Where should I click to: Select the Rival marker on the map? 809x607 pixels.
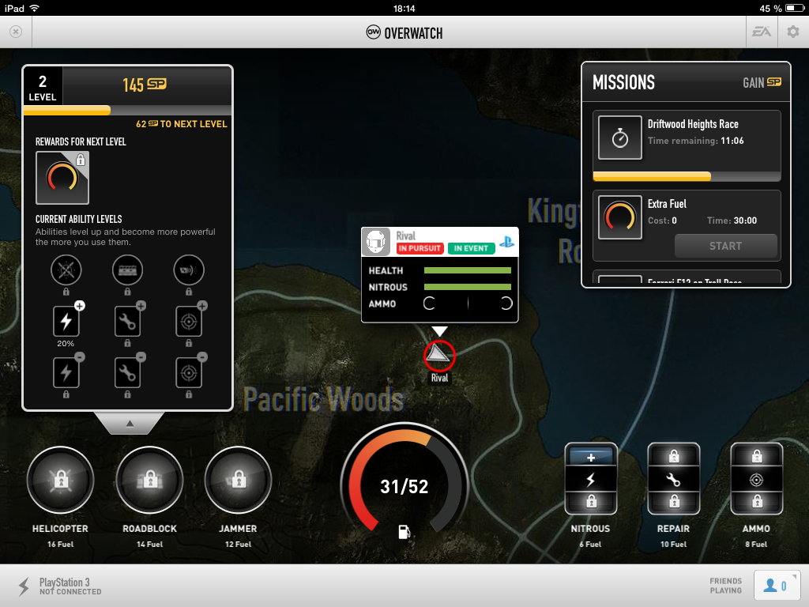[x=439, y=355]
